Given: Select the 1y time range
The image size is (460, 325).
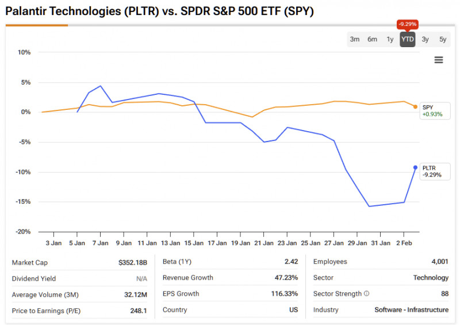Looking at the screenshot, I should 390,39.
